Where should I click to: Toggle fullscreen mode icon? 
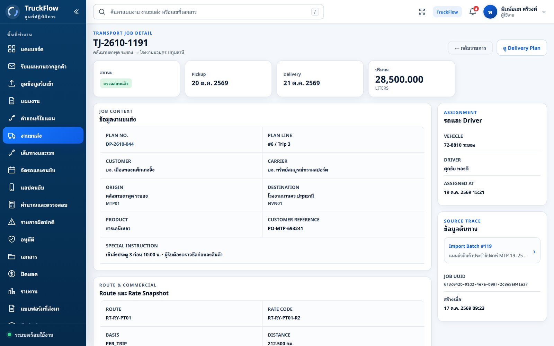point(422,12)
